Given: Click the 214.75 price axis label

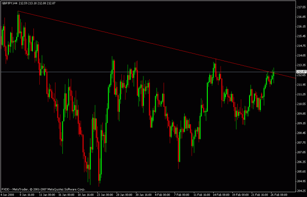Looking at the screenshot, I should click(x=302, y=46).
